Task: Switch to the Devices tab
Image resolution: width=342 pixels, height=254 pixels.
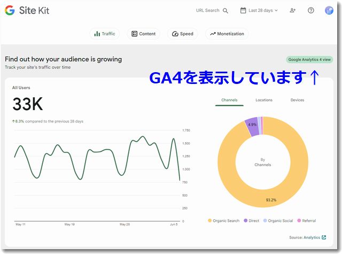Action: point(297,100)
